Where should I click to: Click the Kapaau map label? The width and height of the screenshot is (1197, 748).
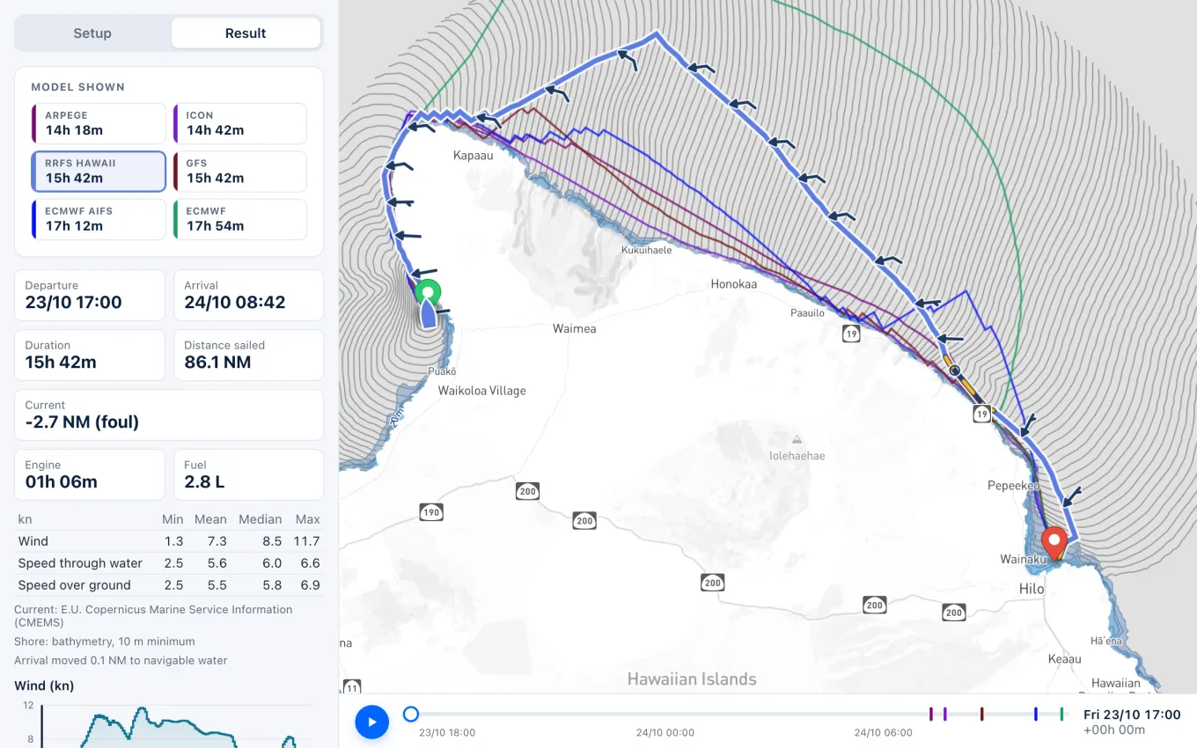(474, 156)
